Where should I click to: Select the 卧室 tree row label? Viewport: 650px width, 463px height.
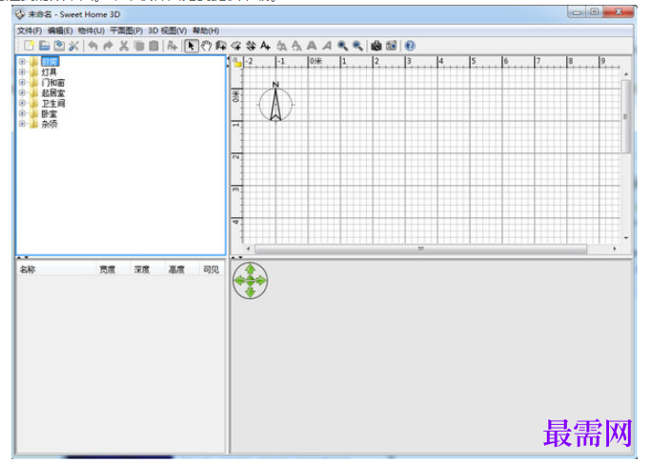[x=49, y=113]
